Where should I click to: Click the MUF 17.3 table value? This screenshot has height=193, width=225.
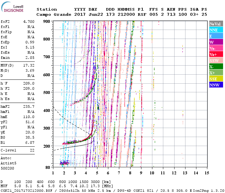click(95, 186)
